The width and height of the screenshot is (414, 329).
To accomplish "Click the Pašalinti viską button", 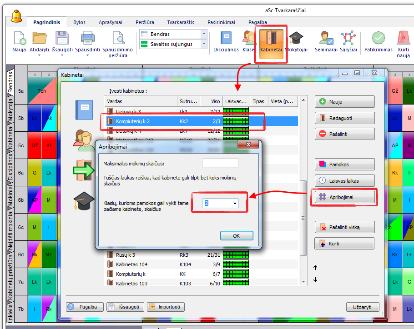I will [x=344, y=226].
